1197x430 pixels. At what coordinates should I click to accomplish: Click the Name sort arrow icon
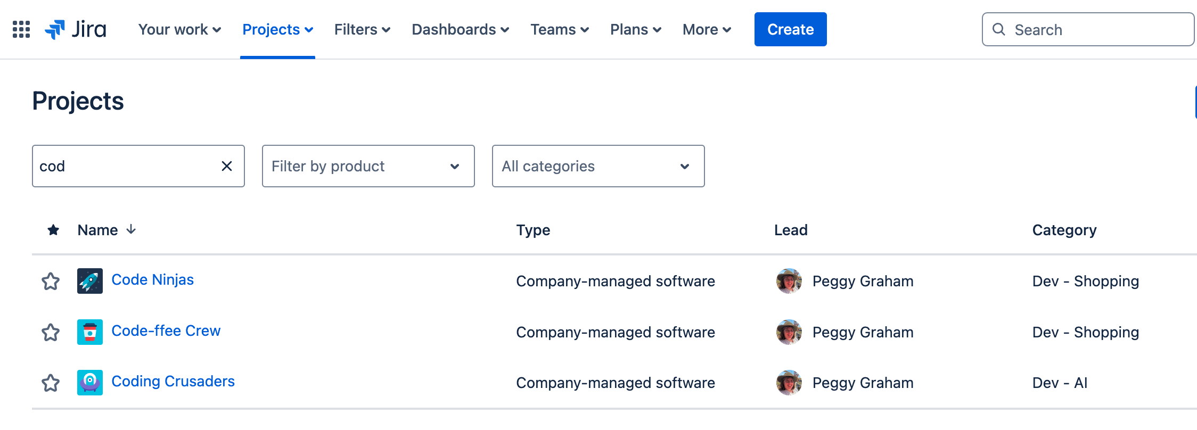coord(131,229)
